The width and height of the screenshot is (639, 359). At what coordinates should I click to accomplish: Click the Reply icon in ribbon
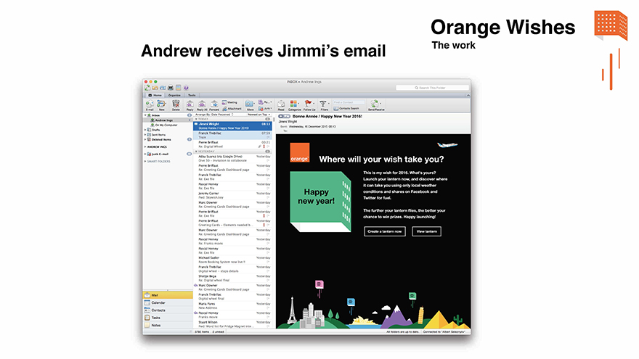[x=190, y=104]
